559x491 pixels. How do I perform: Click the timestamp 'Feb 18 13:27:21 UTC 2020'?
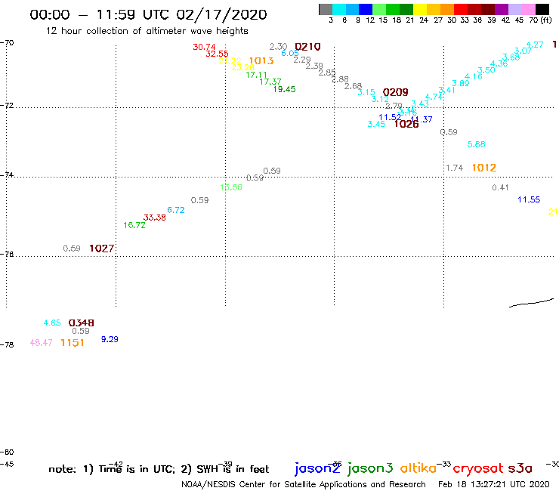point(494,484)
